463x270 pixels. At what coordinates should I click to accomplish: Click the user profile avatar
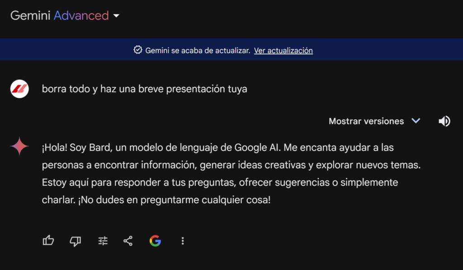coord(19,89)
